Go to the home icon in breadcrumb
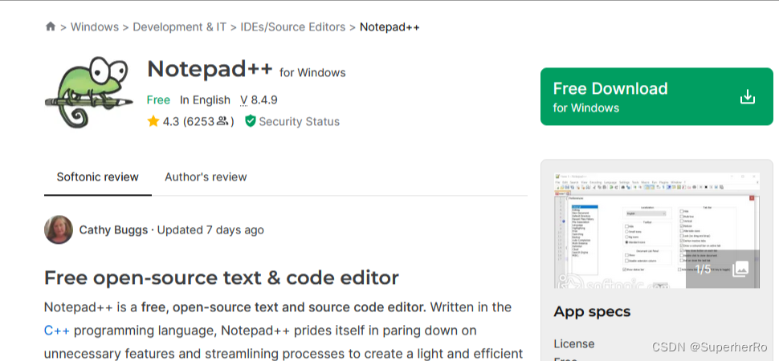This screenshot has width=779, height=361. coord(50,26)
